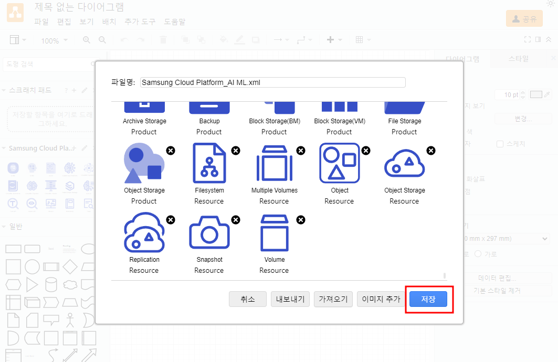
Task: Click the fill color bucket icon
Action: [x=224, y=40]
